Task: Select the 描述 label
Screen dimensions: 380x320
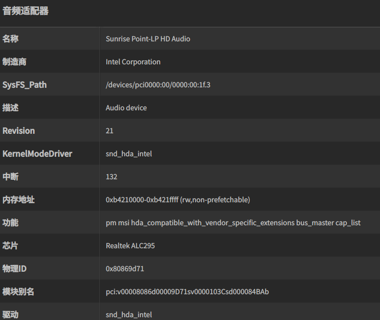Action: (11, 108)
